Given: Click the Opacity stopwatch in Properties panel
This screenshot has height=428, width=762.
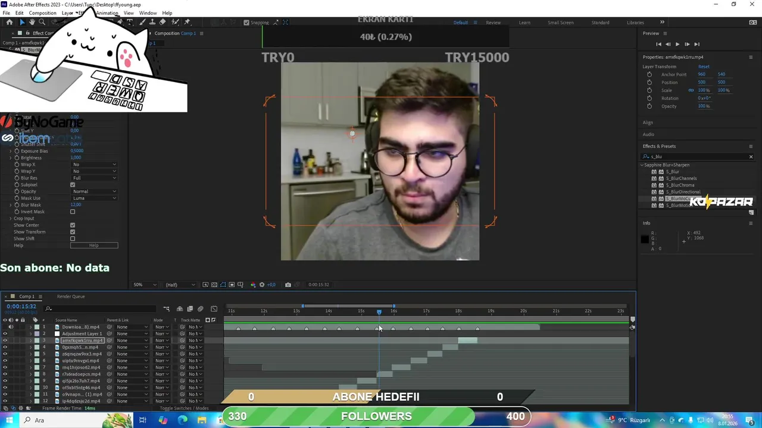Looking at the screenshot, I should pyautogui.click(x=649, y=106).
